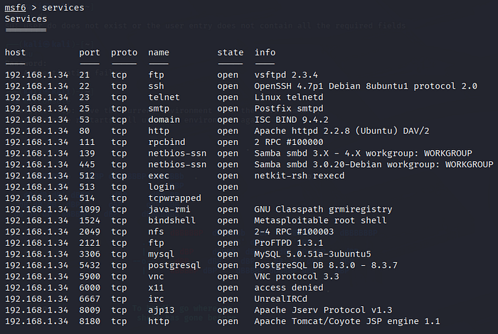Click 'tcp' proto in port 6000 row
Screen dimensions: 498x334
point(119,288)
